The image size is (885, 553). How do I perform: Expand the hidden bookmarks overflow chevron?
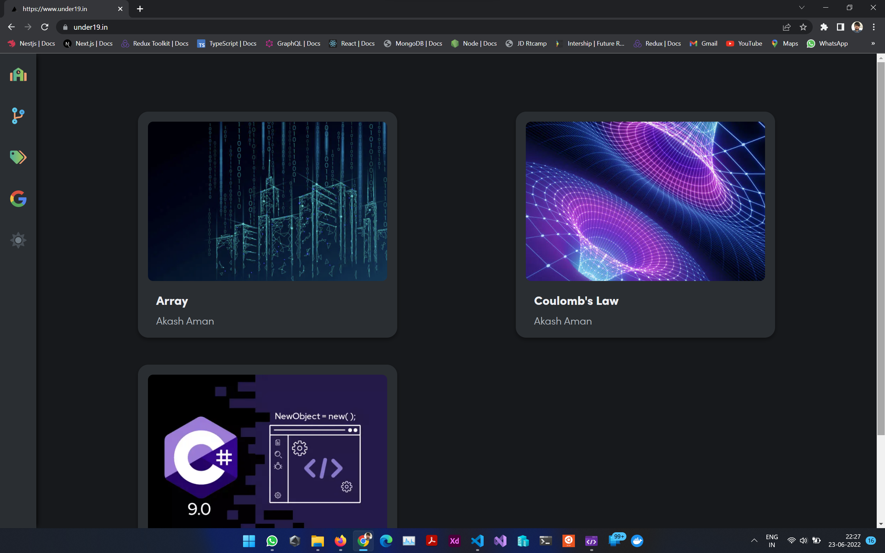(x=873, y=44)
